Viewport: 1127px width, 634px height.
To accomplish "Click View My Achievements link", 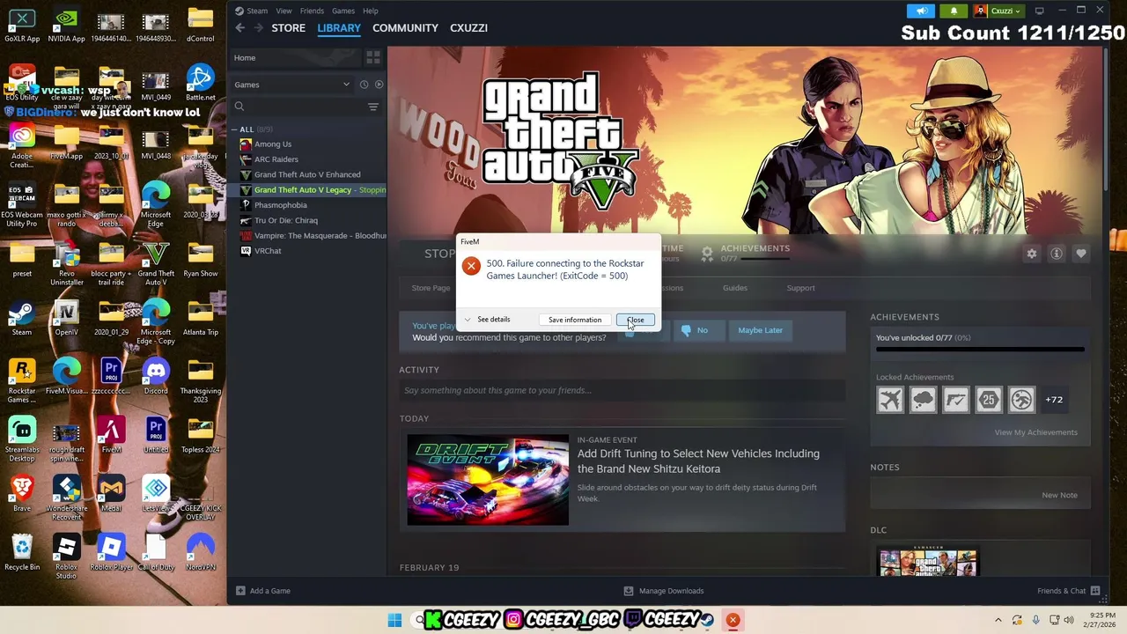I will [x=1035, y=432].
